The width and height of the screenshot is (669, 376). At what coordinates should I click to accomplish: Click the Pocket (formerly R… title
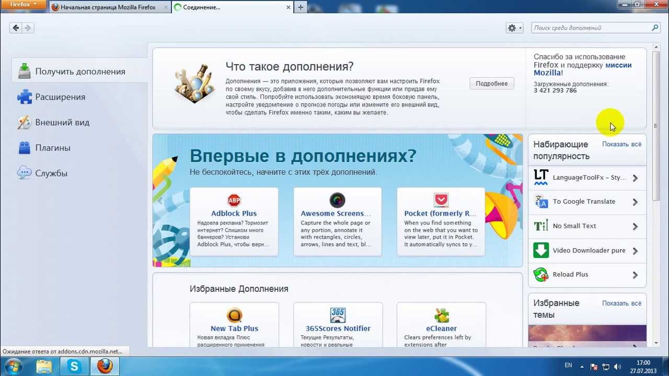[x=441, y=213]
